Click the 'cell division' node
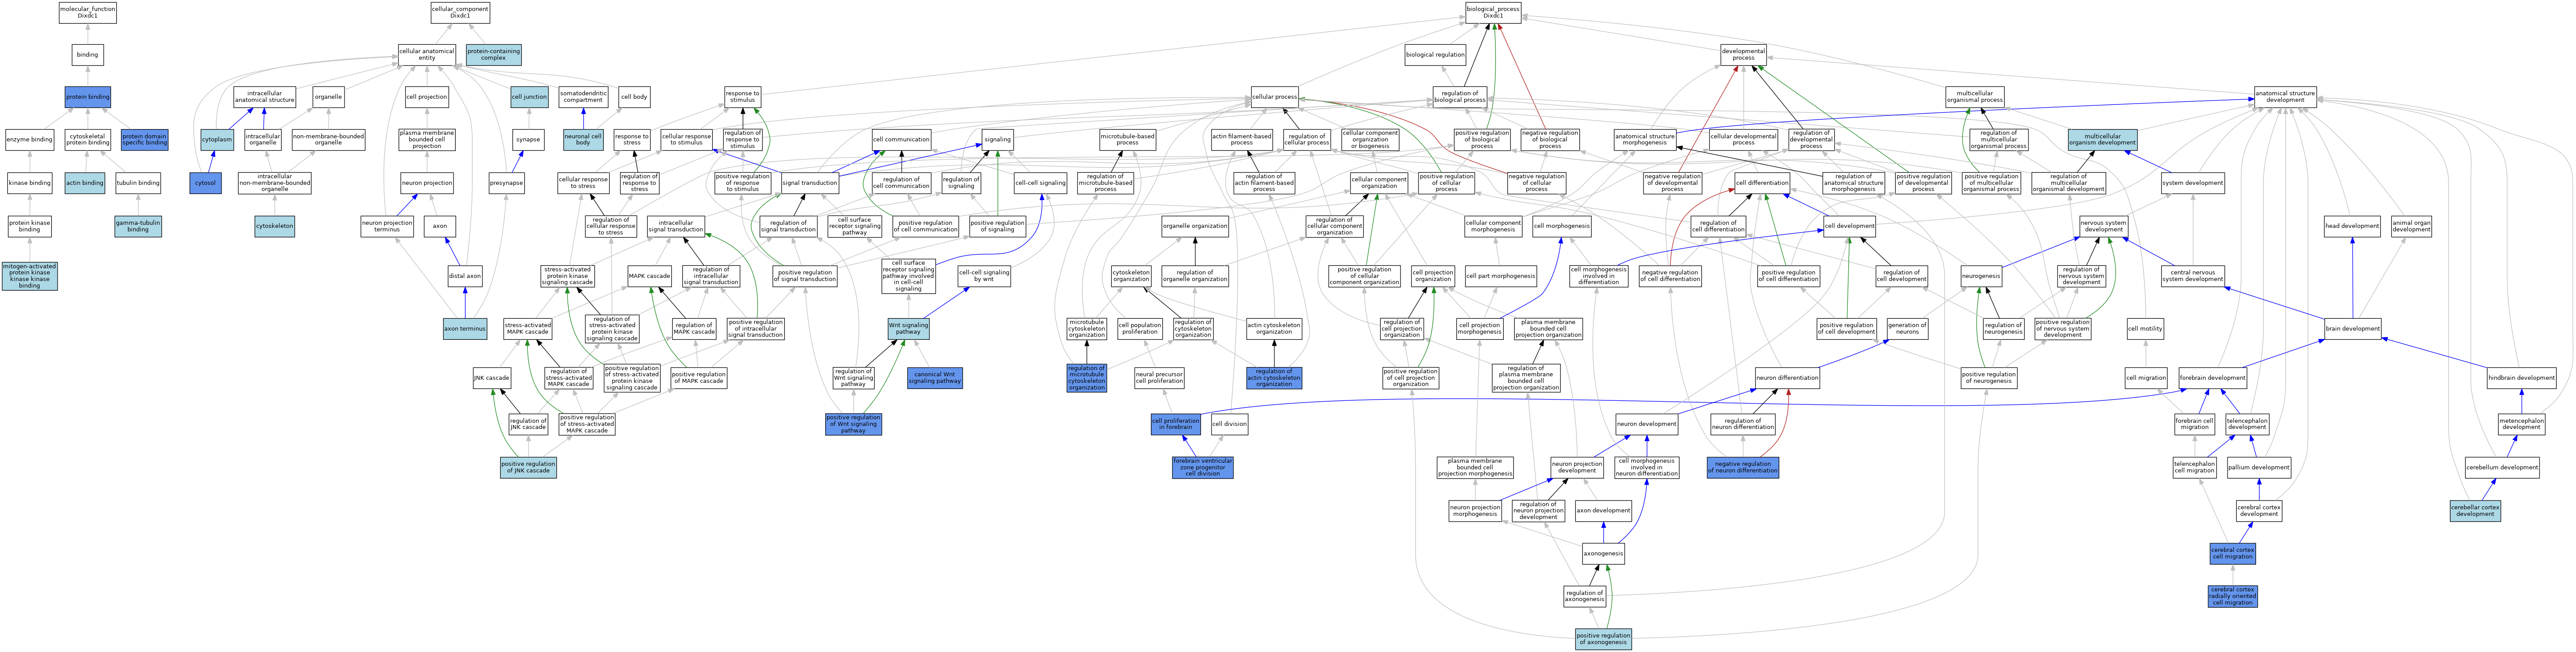The image size is (2576, 652). [1229, 425]
